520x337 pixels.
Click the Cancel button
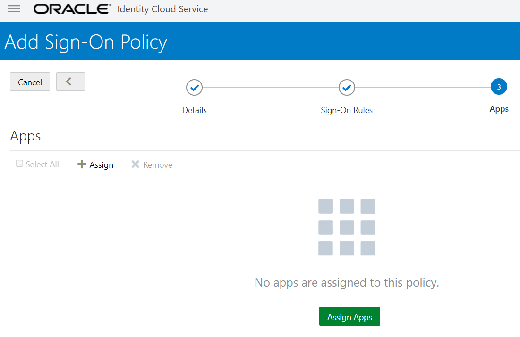pyautogui.click(x=30, y=81)
